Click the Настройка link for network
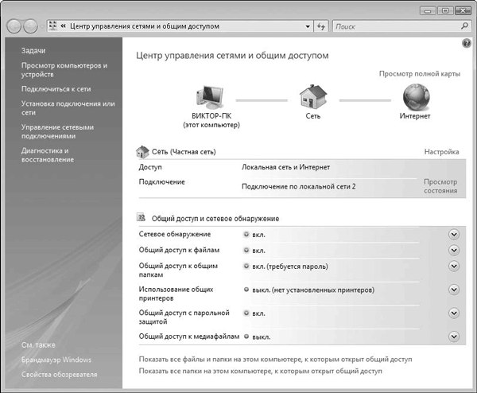 (440, 151)
